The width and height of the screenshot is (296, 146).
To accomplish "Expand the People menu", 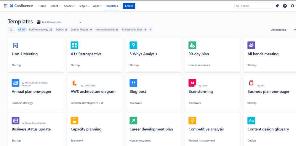I will pyautogui.click(x=84, y=6).
